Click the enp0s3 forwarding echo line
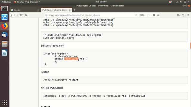Image resolution: width=191 pixels, height=107 pixels. point(78,20)
